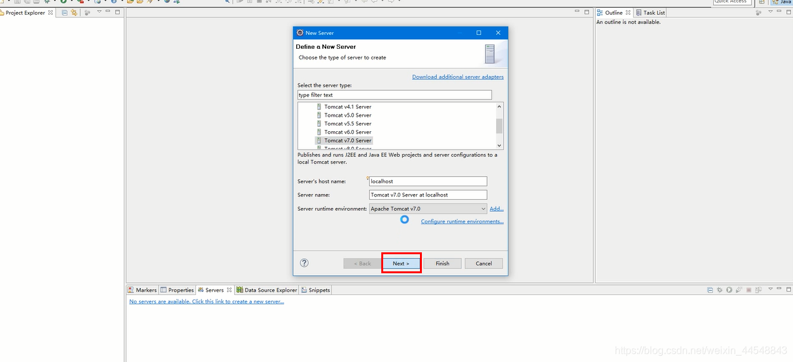793x362 pixels.
Task: Select Tomcat v7.0 Server
Action: [348, 140]
